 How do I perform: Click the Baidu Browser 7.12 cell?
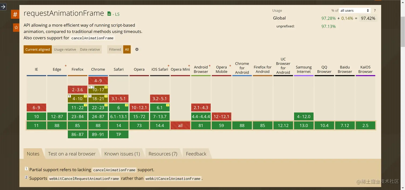click(x=345, y=126)
